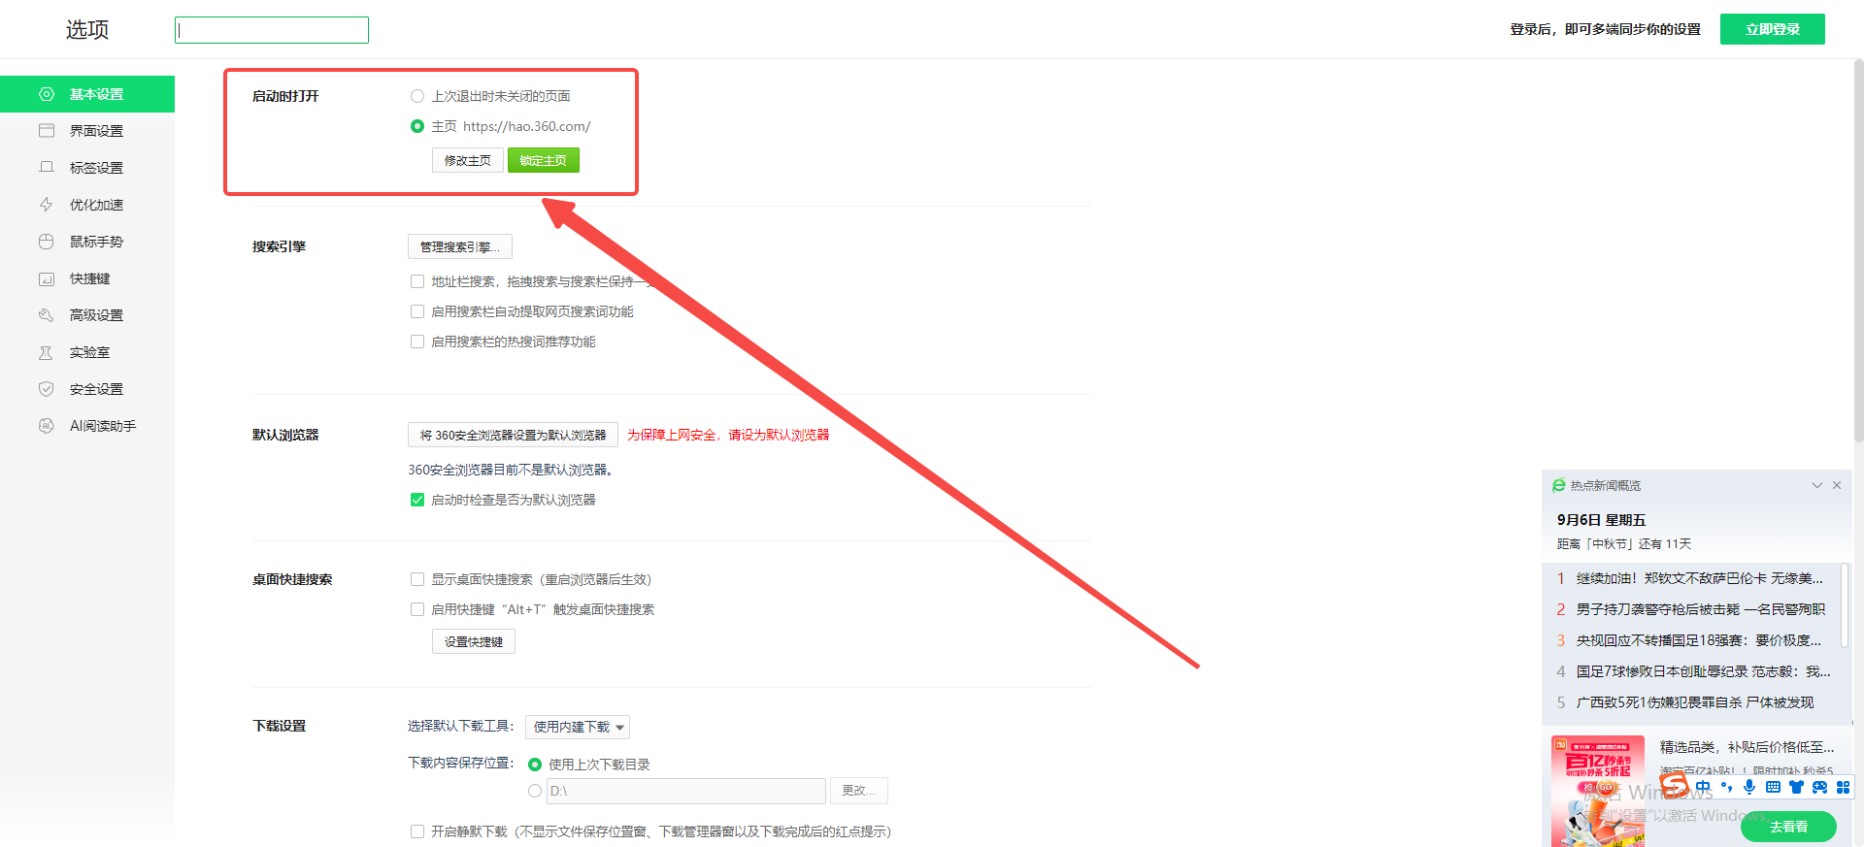
Task: Click ad title 精选品类，补贴后价格低至...
Action: (1747, 747)
